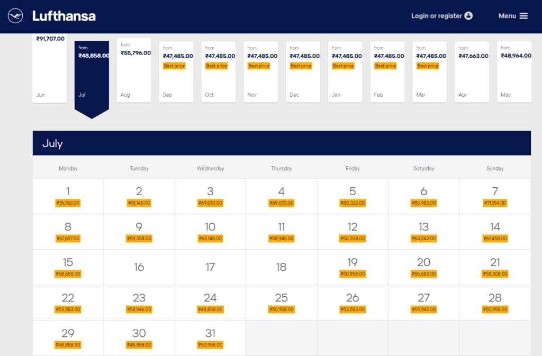
Task: Select the Aug month card
Action: [134, 70]
